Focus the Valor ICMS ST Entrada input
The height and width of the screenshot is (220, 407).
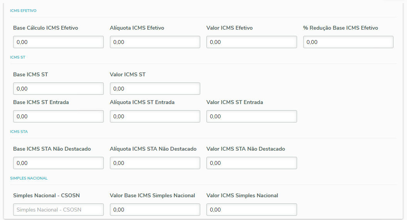click(x=252, y=116)
